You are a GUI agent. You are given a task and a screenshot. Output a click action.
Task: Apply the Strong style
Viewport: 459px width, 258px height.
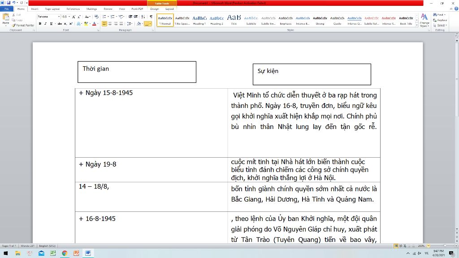click(320, 20)
